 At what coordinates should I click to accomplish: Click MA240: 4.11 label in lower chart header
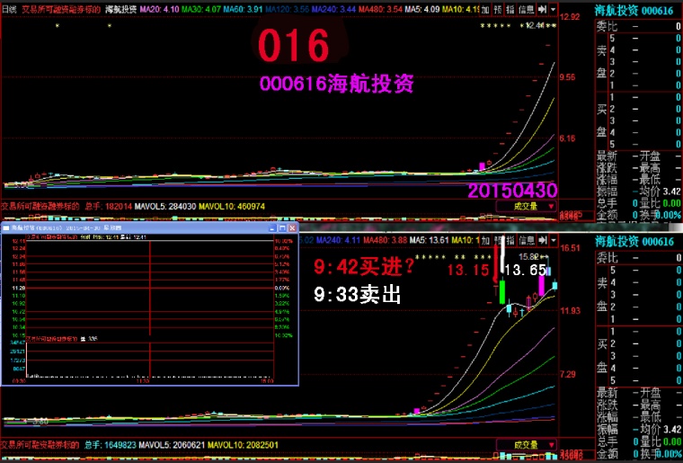338,240
